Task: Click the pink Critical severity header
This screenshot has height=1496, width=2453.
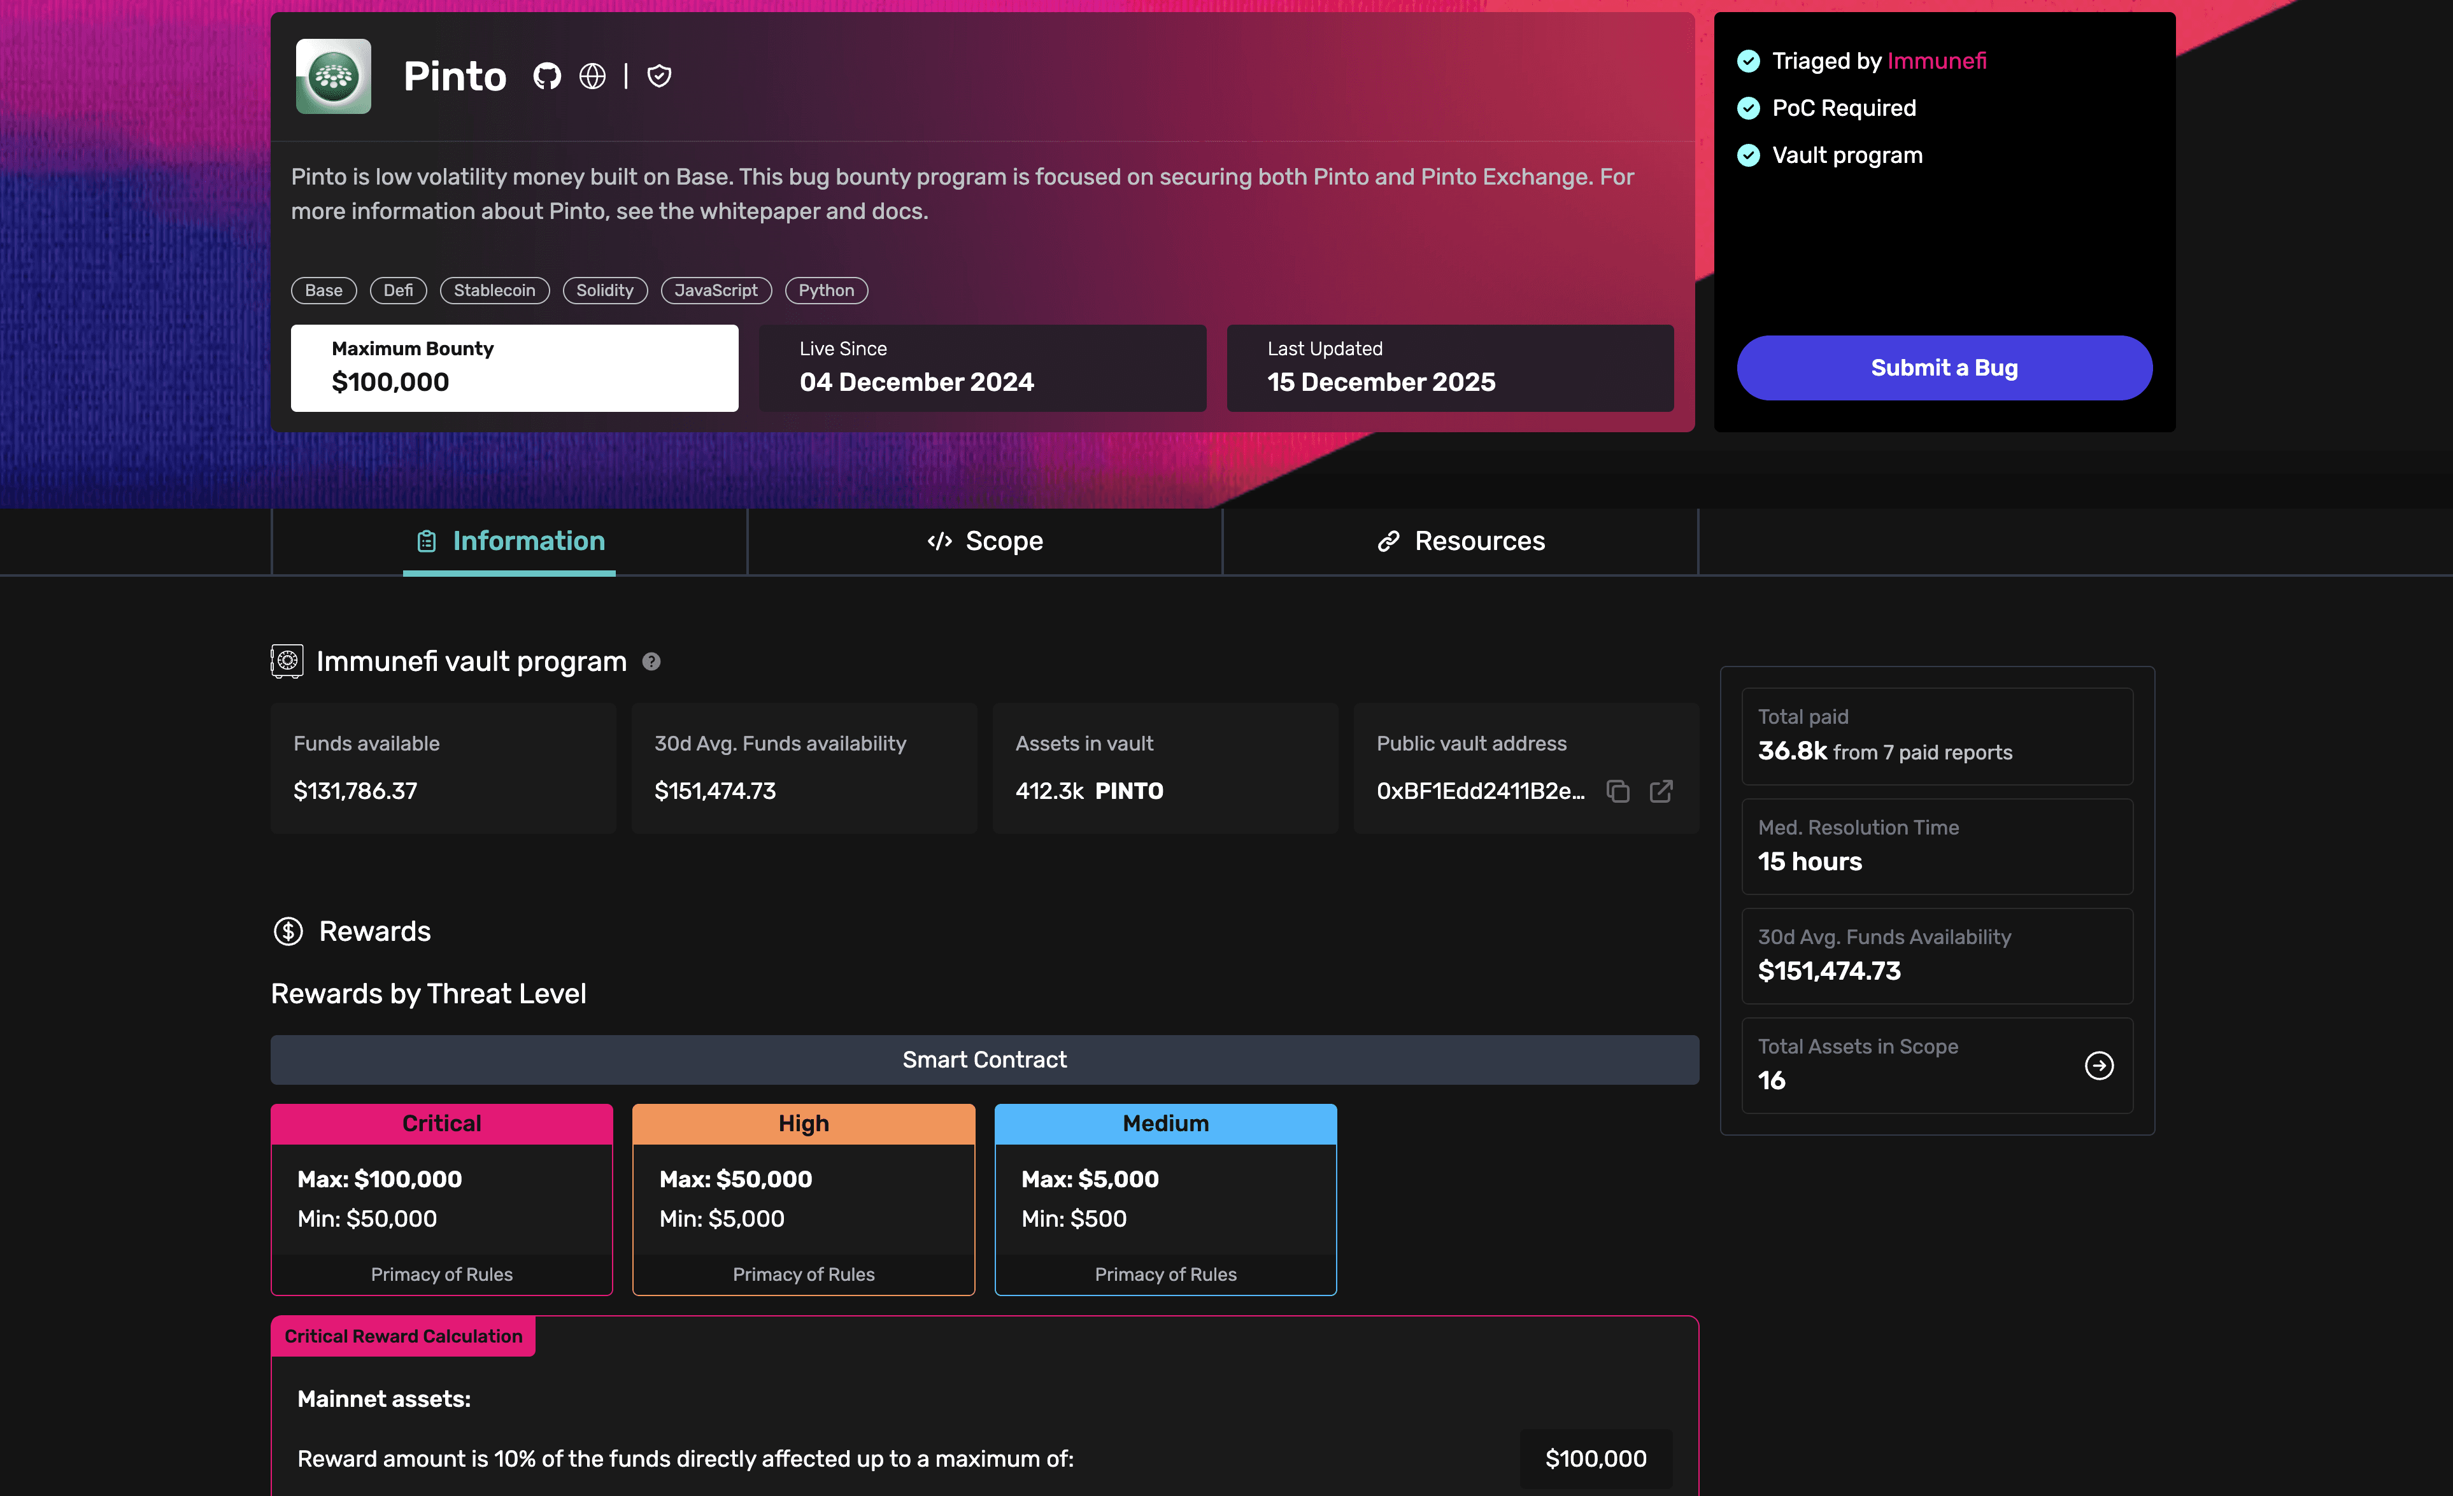Action: pos(441,1124)
